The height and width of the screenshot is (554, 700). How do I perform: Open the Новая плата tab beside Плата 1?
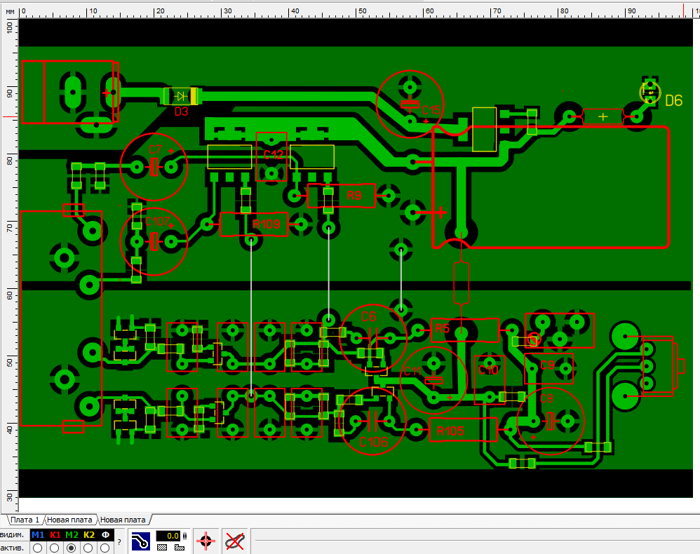[69, 520]
